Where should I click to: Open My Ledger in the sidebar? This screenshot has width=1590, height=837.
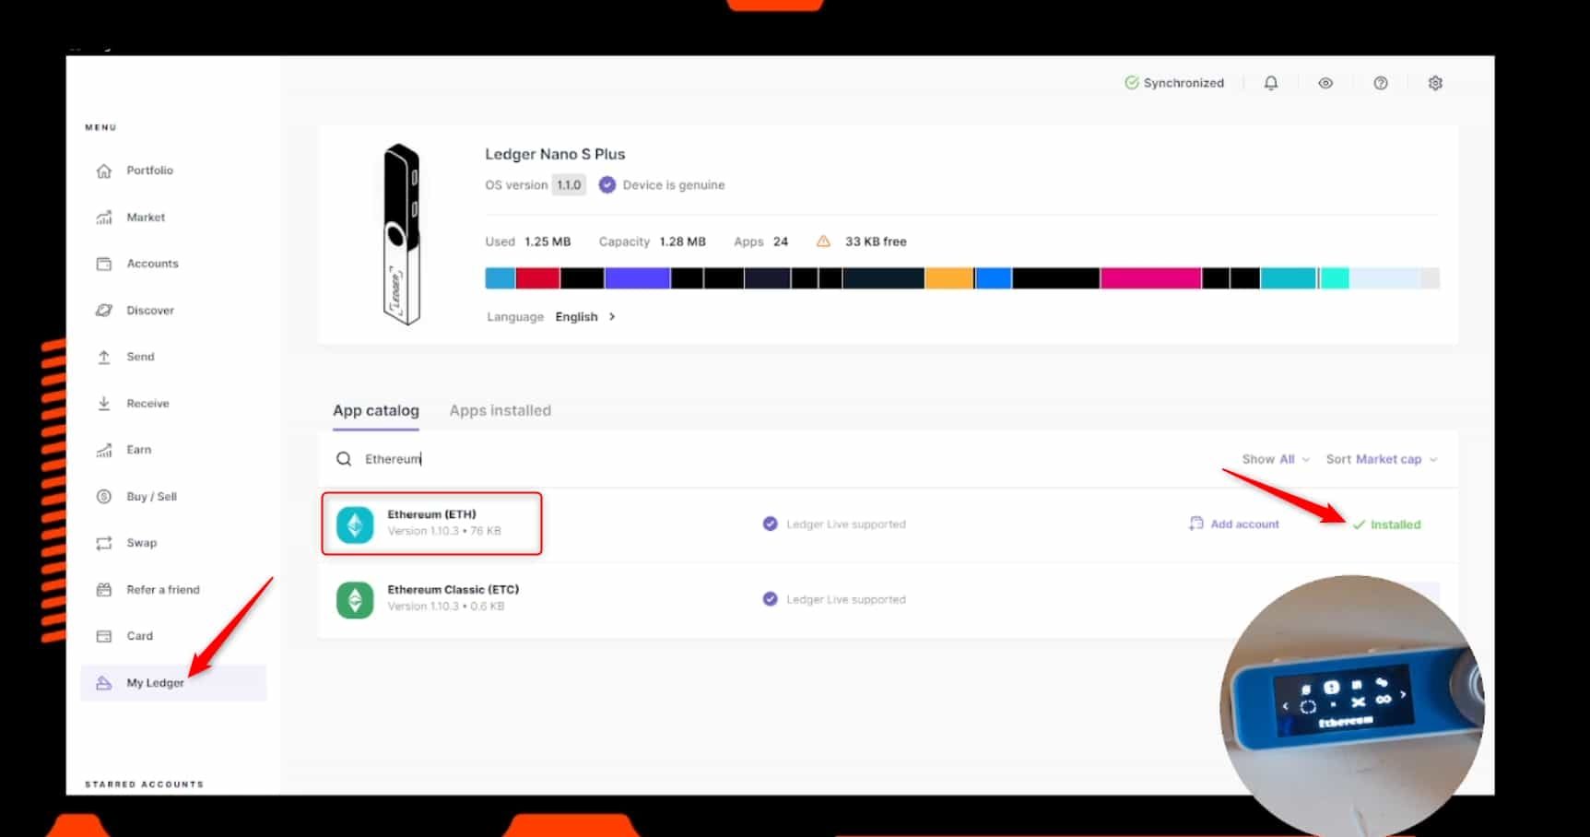(x=155, y=683)
